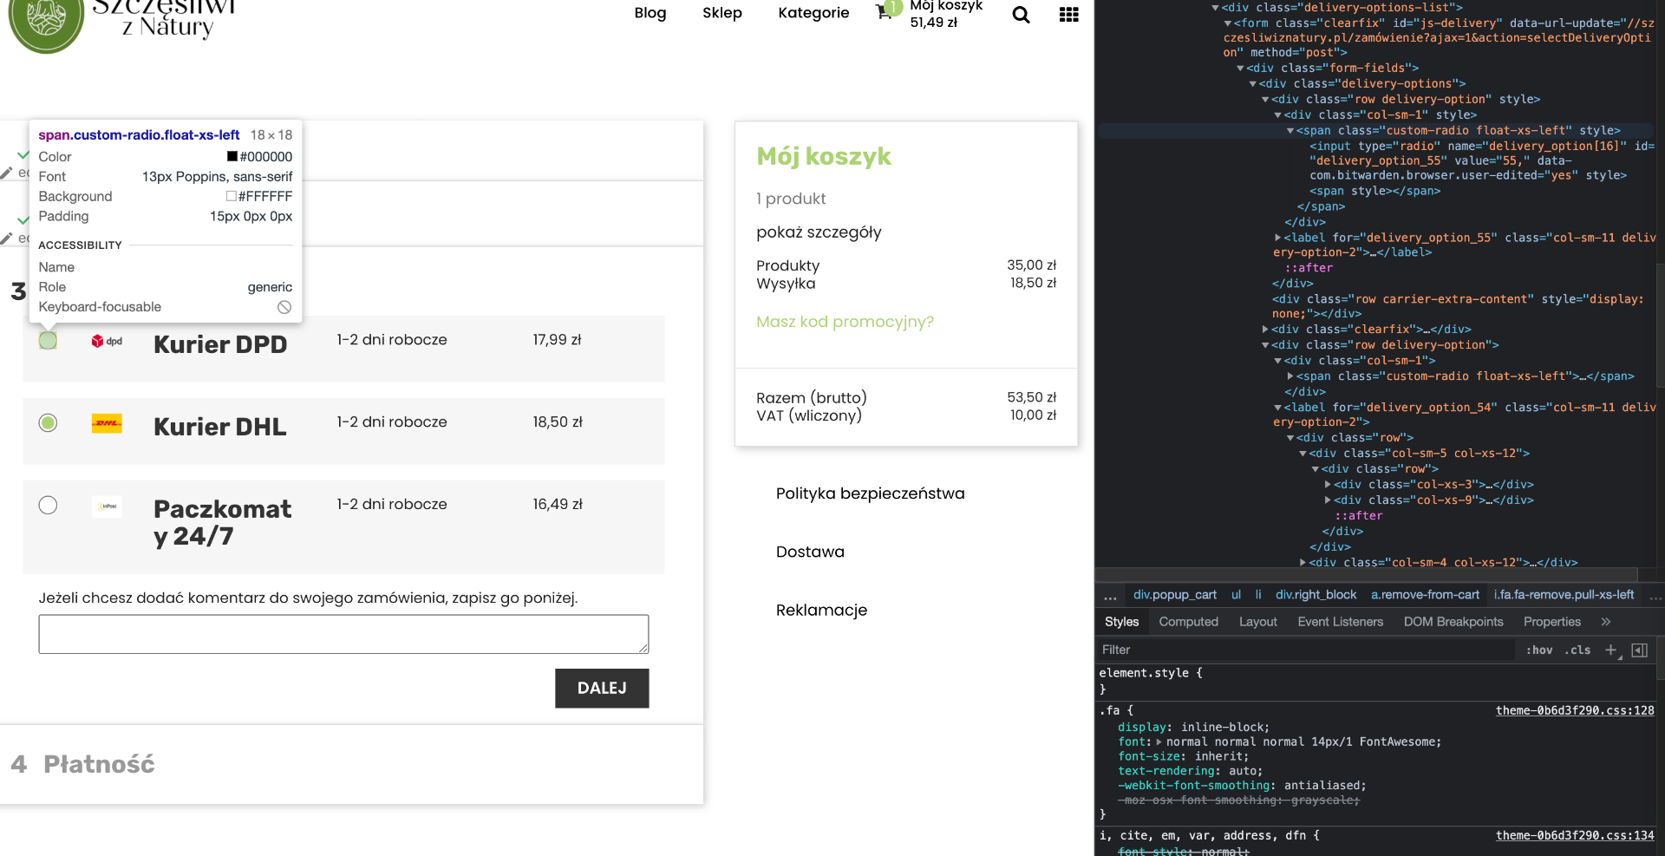The image size is (1665, 856).
Task: Click the Masz kod promocyjny link
Action: coord(845,322)
